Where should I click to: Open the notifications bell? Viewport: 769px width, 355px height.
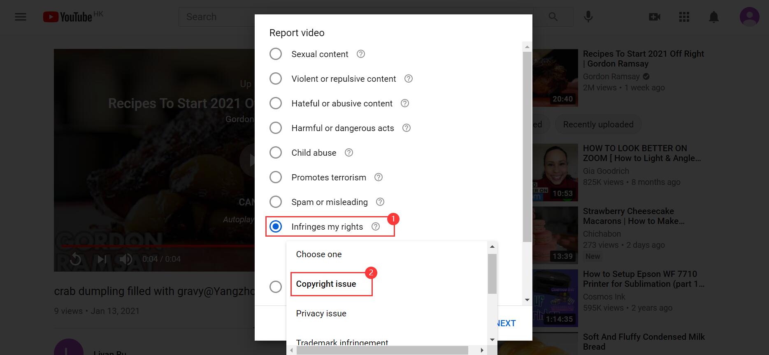[713, 17]
